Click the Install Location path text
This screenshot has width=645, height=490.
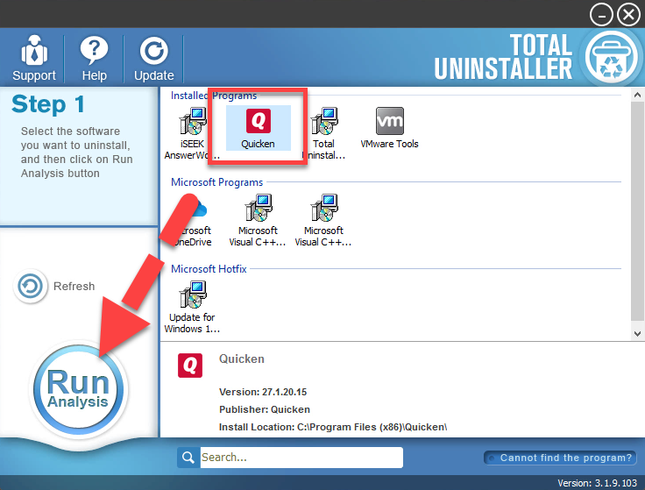(x=333, y=427)
